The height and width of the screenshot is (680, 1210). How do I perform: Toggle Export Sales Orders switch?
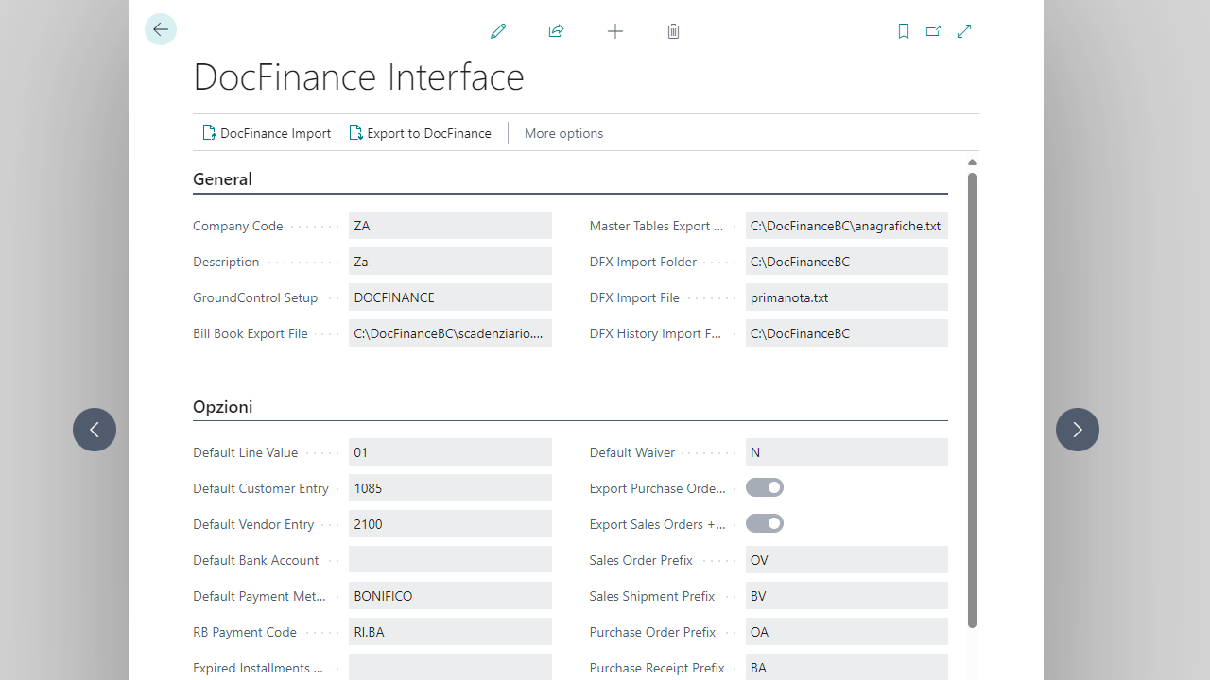(x=765, y=523)
